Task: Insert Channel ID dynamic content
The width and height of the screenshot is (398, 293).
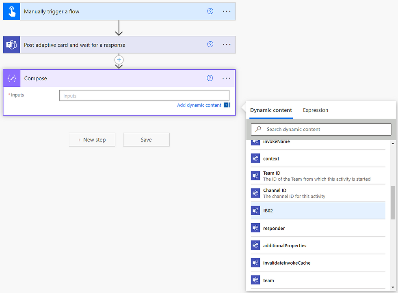Action: point(318,193)
